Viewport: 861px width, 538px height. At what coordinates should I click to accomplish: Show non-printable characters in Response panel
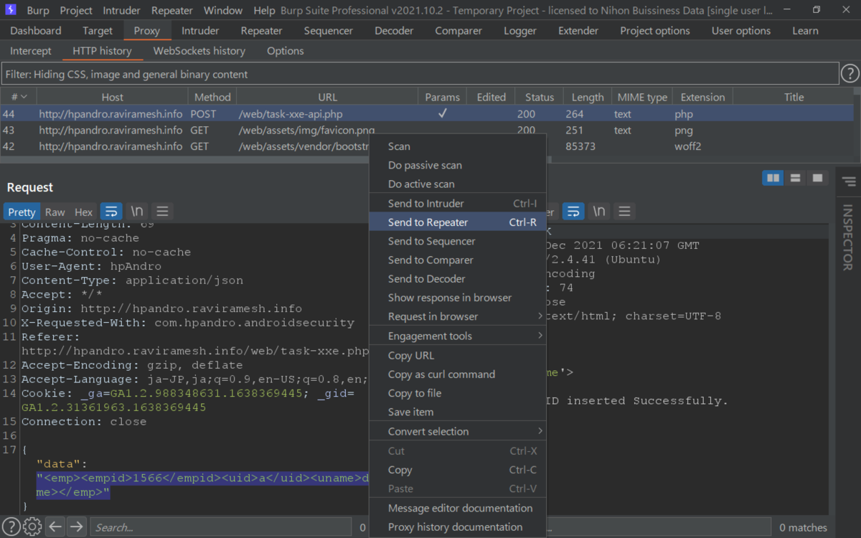(598, 211)
